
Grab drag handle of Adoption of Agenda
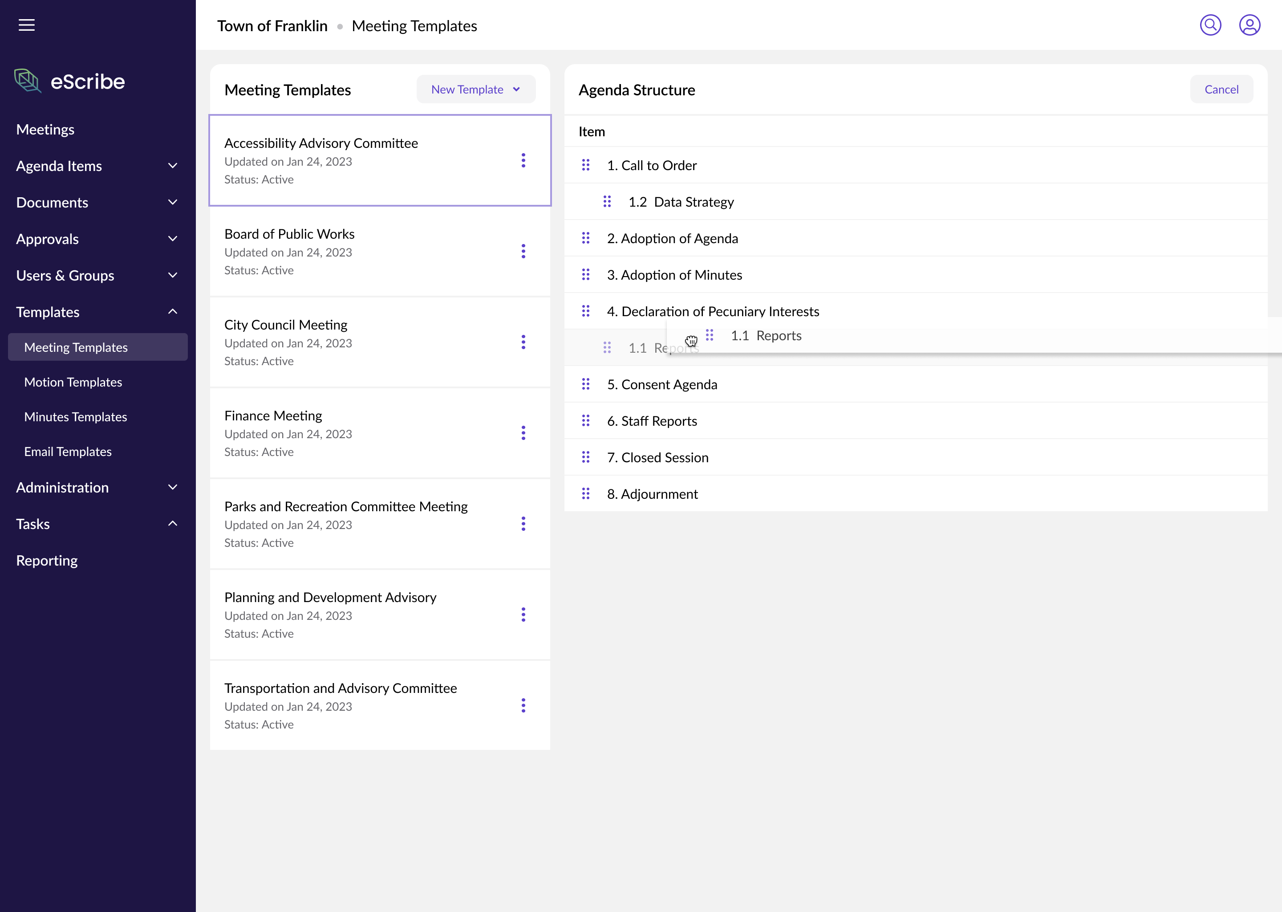585,238
